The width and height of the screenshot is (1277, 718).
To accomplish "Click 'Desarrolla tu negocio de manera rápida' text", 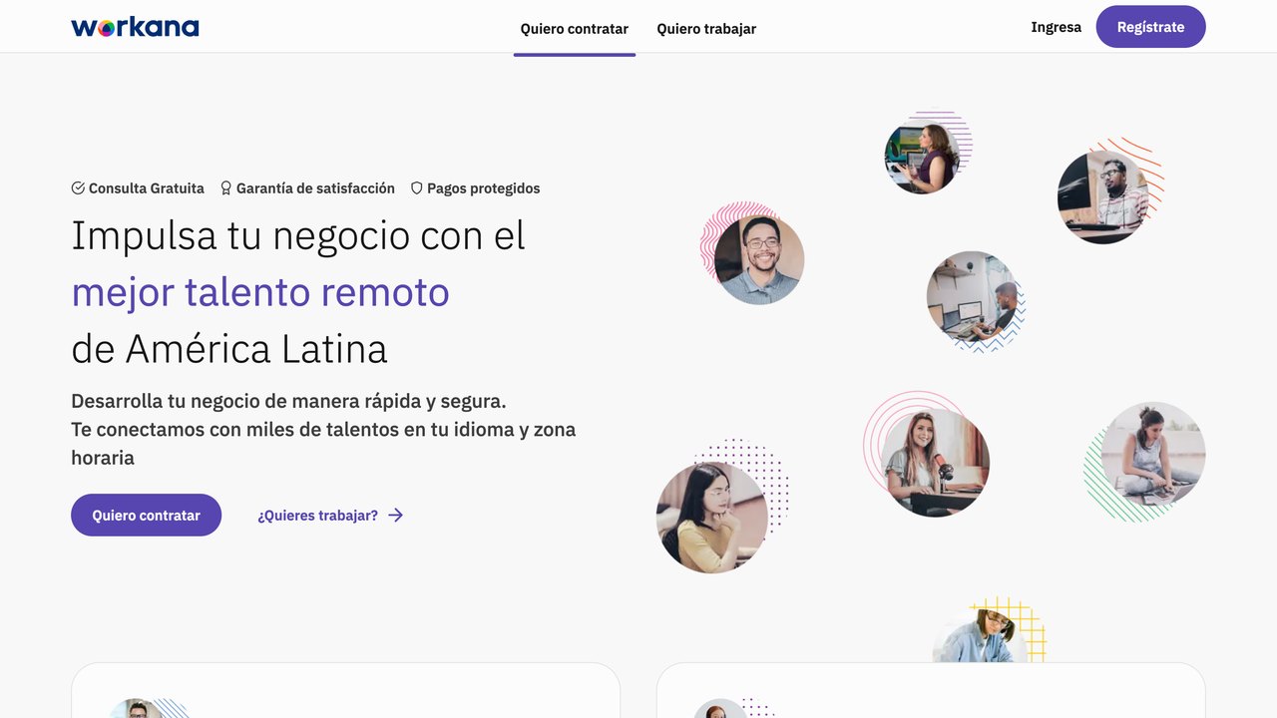I will (x=289, y=401).
